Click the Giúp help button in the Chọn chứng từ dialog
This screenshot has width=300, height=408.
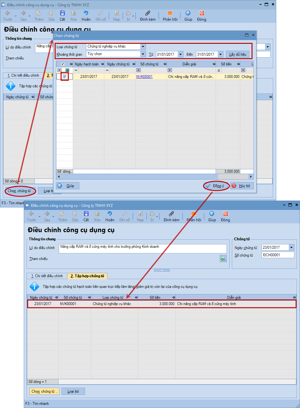pyautogui.click(x=67, y=186)
